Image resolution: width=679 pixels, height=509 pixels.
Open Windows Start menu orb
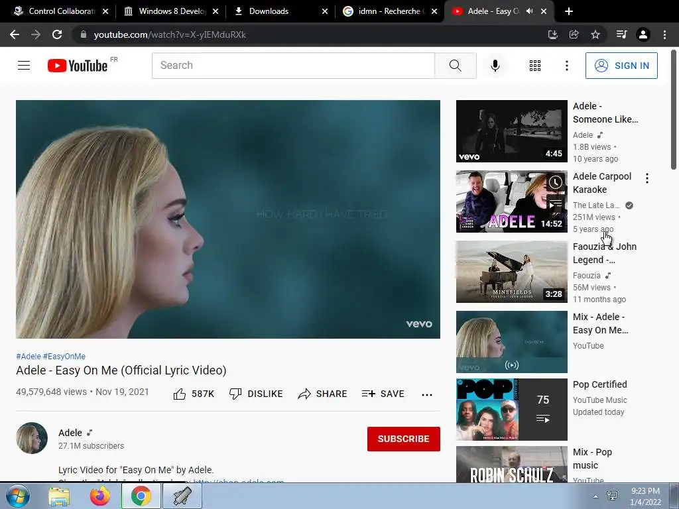[17, 496]
